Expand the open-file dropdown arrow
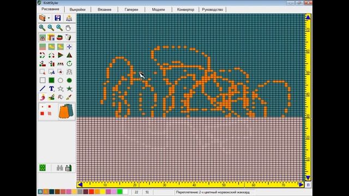349x196 pixels. pos(49,18)
